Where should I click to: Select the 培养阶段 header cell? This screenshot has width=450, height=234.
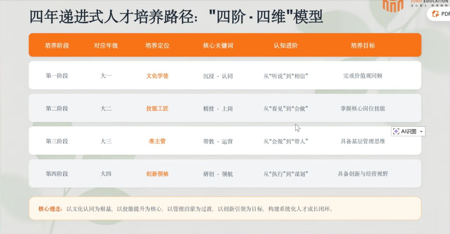click(57, 45)
